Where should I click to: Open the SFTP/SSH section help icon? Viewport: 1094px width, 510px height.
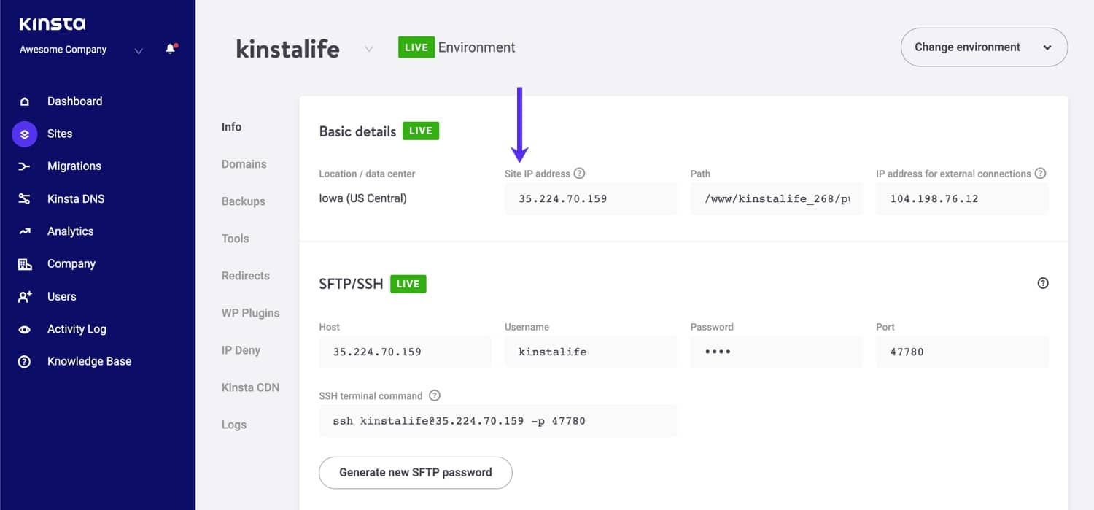(x=1042, y=283)
